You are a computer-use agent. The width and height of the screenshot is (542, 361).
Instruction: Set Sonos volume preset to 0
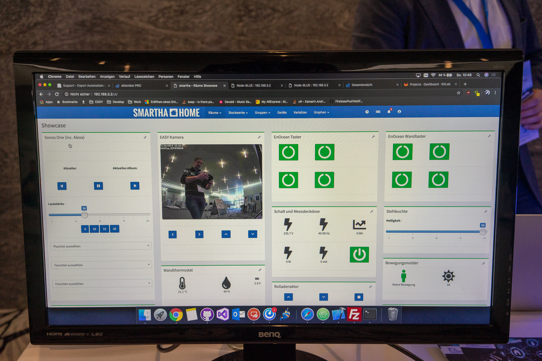85,229
